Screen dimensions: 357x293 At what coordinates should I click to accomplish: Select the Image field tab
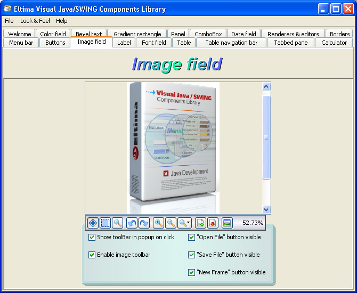point(92,42)
